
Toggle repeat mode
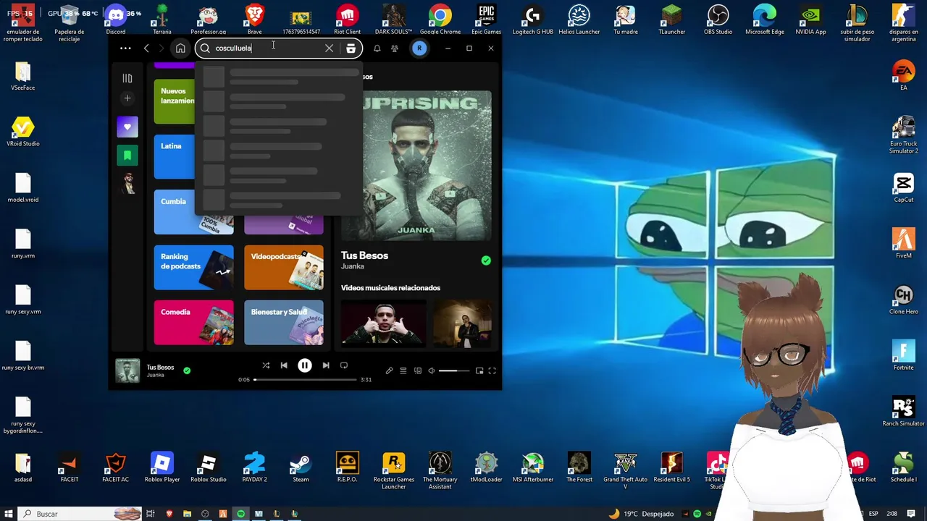point(344,366)
